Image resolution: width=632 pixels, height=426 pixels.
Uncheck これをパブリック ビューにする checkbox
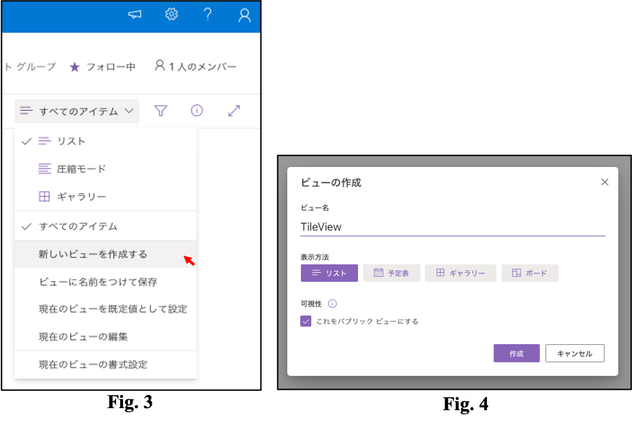point(306,321)
